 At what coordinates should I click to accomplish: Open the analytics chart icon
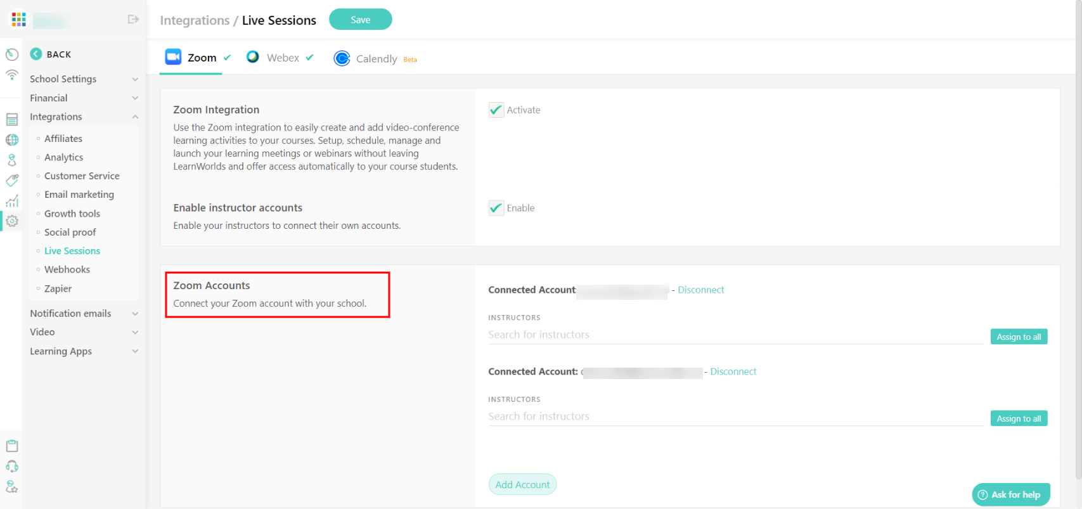pyautogui.click(x=11, y=200)
